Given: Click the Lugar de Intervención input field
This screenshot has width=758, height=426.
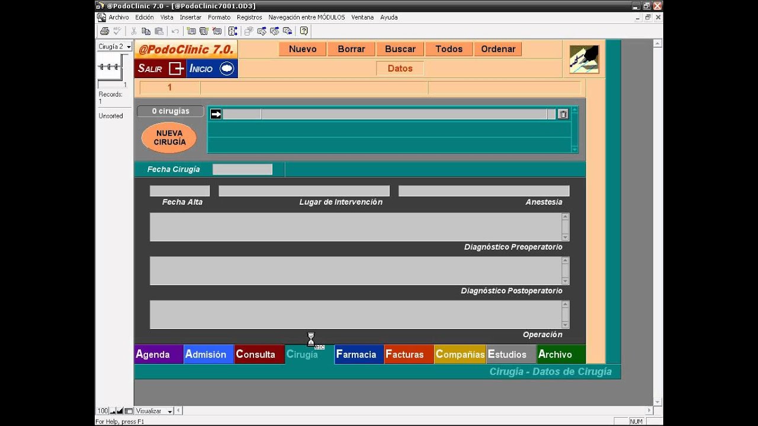Looking at the screenshot, I should coord(304,191).
